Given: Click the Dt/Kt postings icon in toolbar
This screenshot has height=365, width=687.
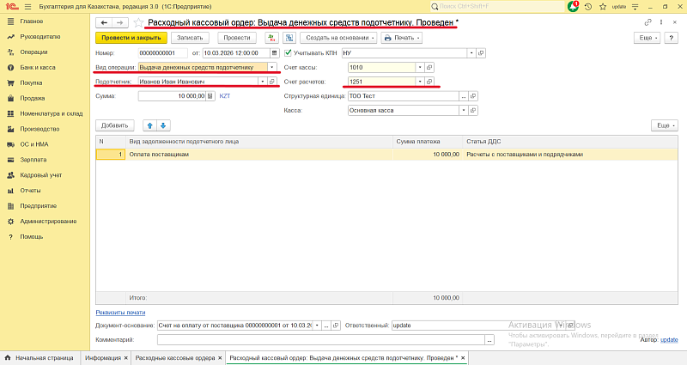Looking at the screenshot, I should click(272, 38).
